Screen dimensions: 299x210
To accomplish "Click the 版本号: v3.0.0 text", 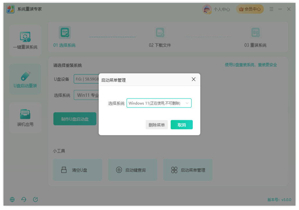I will click(279, 200).
